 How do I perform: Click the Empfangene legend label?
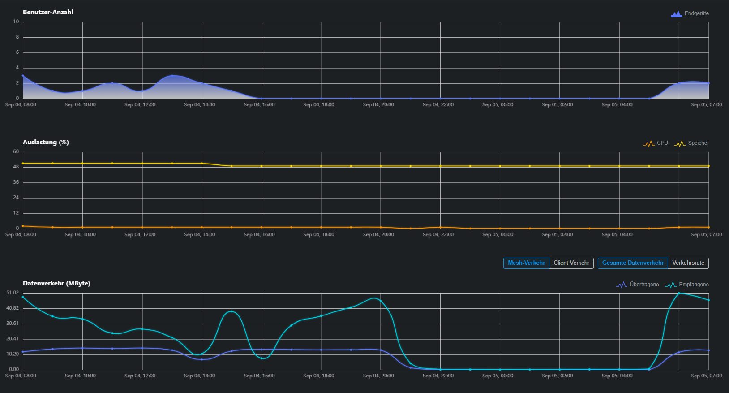click(694, 285)
